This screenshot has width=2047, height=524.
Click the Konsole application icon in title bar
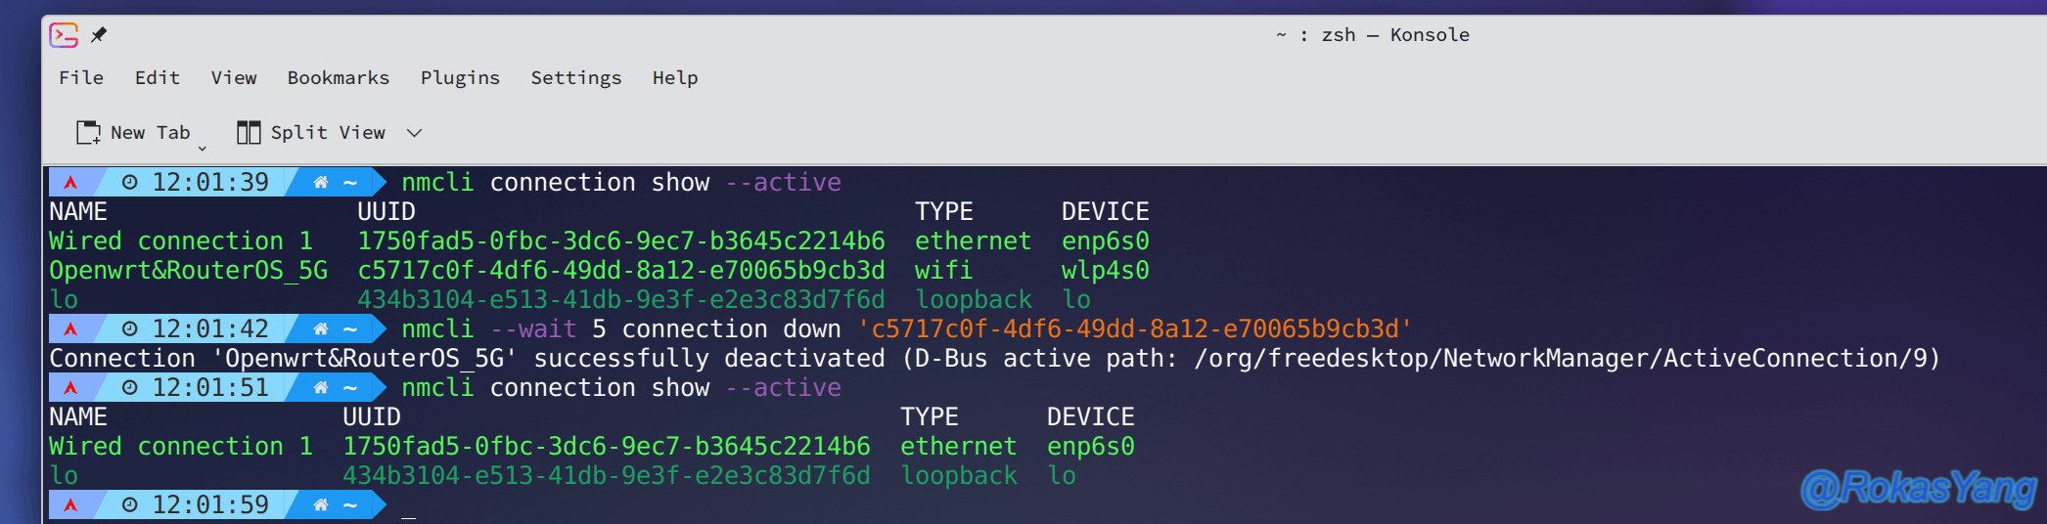(x=64, y=35)
